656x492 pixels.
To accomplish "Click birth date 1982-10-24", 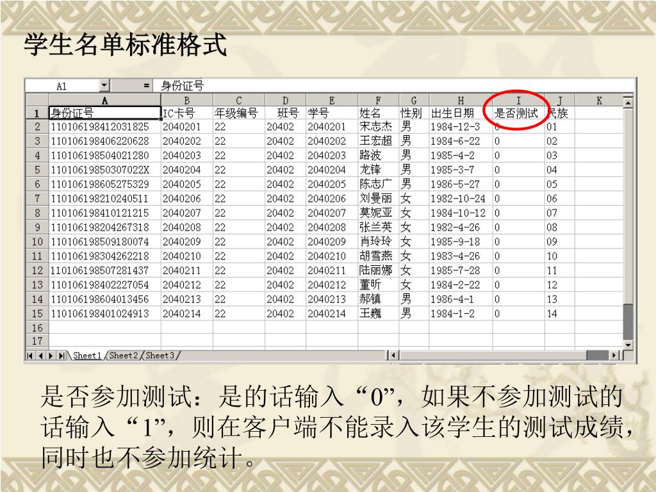I will (461, 199).
